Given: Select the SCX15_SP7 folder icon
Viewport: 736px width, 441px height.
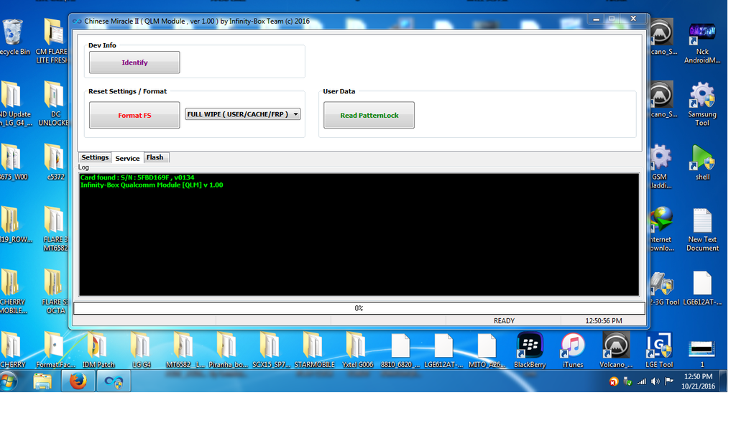Looking at the screenshot, I should click(x=271, y=350).
